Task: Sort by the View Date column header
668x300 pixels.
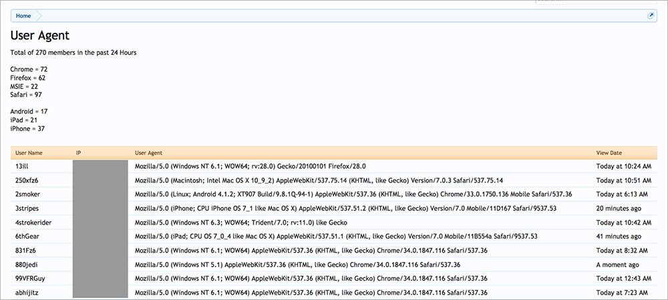Action: click(x=611, y=153)
